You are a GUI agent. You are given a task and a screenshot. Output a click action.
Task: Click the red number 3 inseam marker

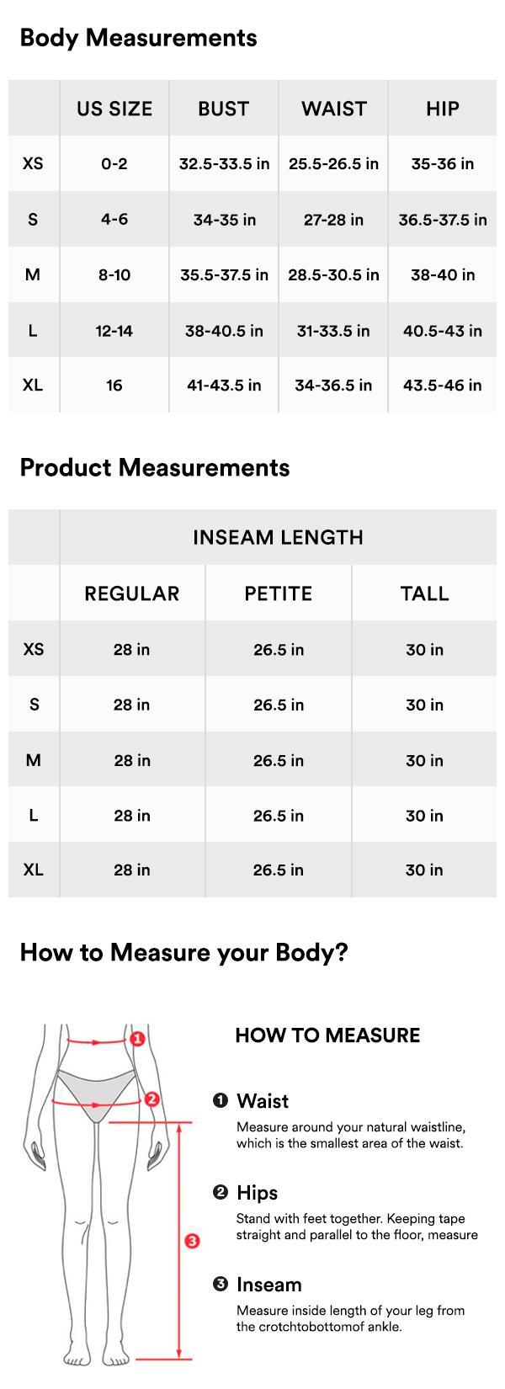pyautogui.click(x=192, y=1241)
